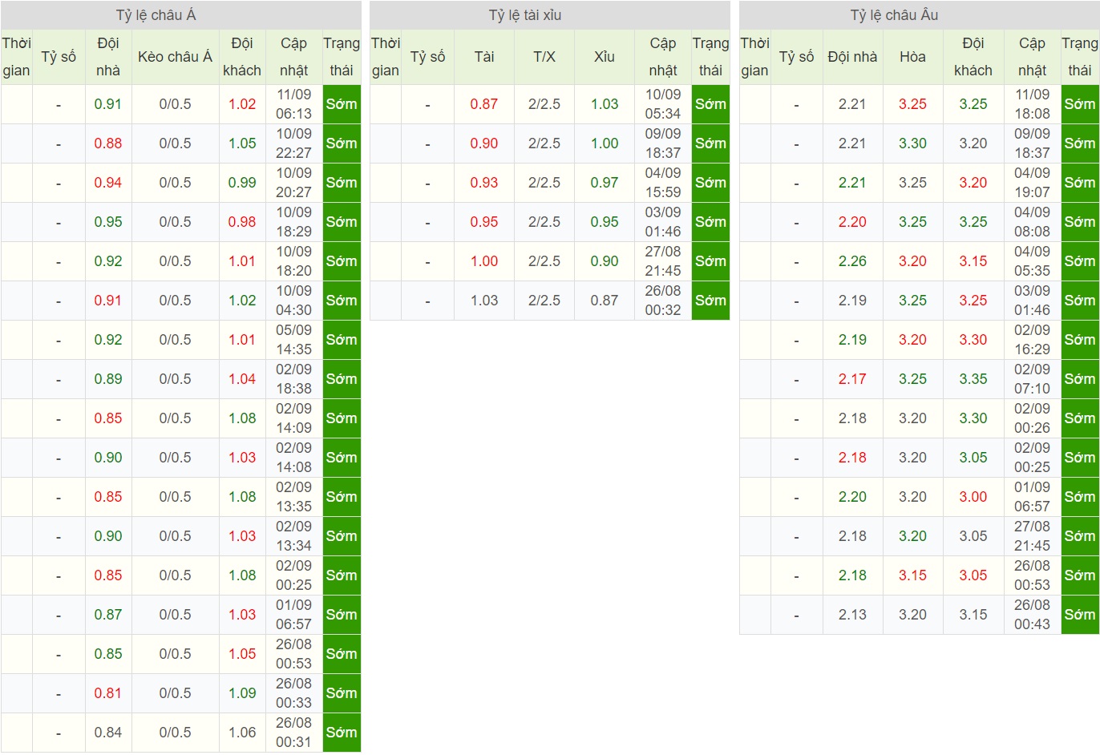The height and width of the screenshot is (755, 1100).
Task: Click update time '11/09 18:08' in châu Âu table
Action: tap(1032, 104)
